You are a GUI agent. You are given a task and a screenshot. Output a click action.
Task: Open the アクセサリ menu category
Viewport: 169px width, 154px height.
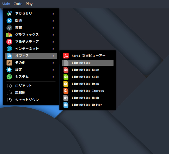point(31,14)
